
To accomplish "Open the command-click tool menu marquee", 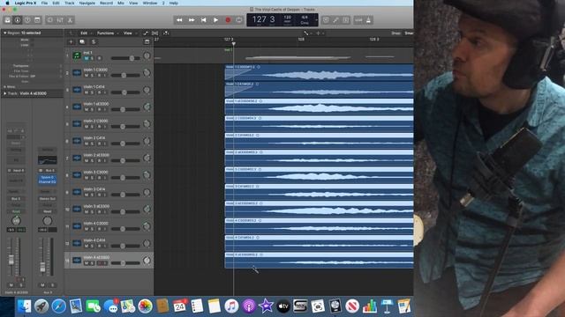I will 319,33.
